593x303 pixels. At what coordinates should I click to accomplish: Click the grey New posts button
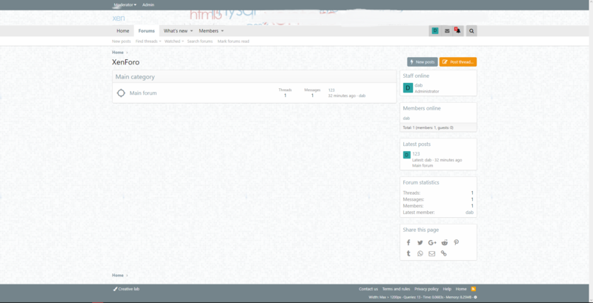click(x=423, y=62)
